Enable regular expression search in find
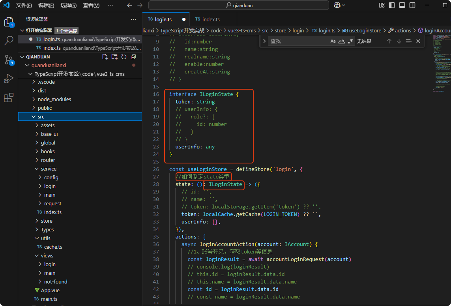Viewport: 451px width, 306px height. click(350, 41)
